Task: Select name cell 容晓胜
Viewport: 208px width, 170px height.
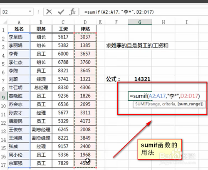Action: 19,96
